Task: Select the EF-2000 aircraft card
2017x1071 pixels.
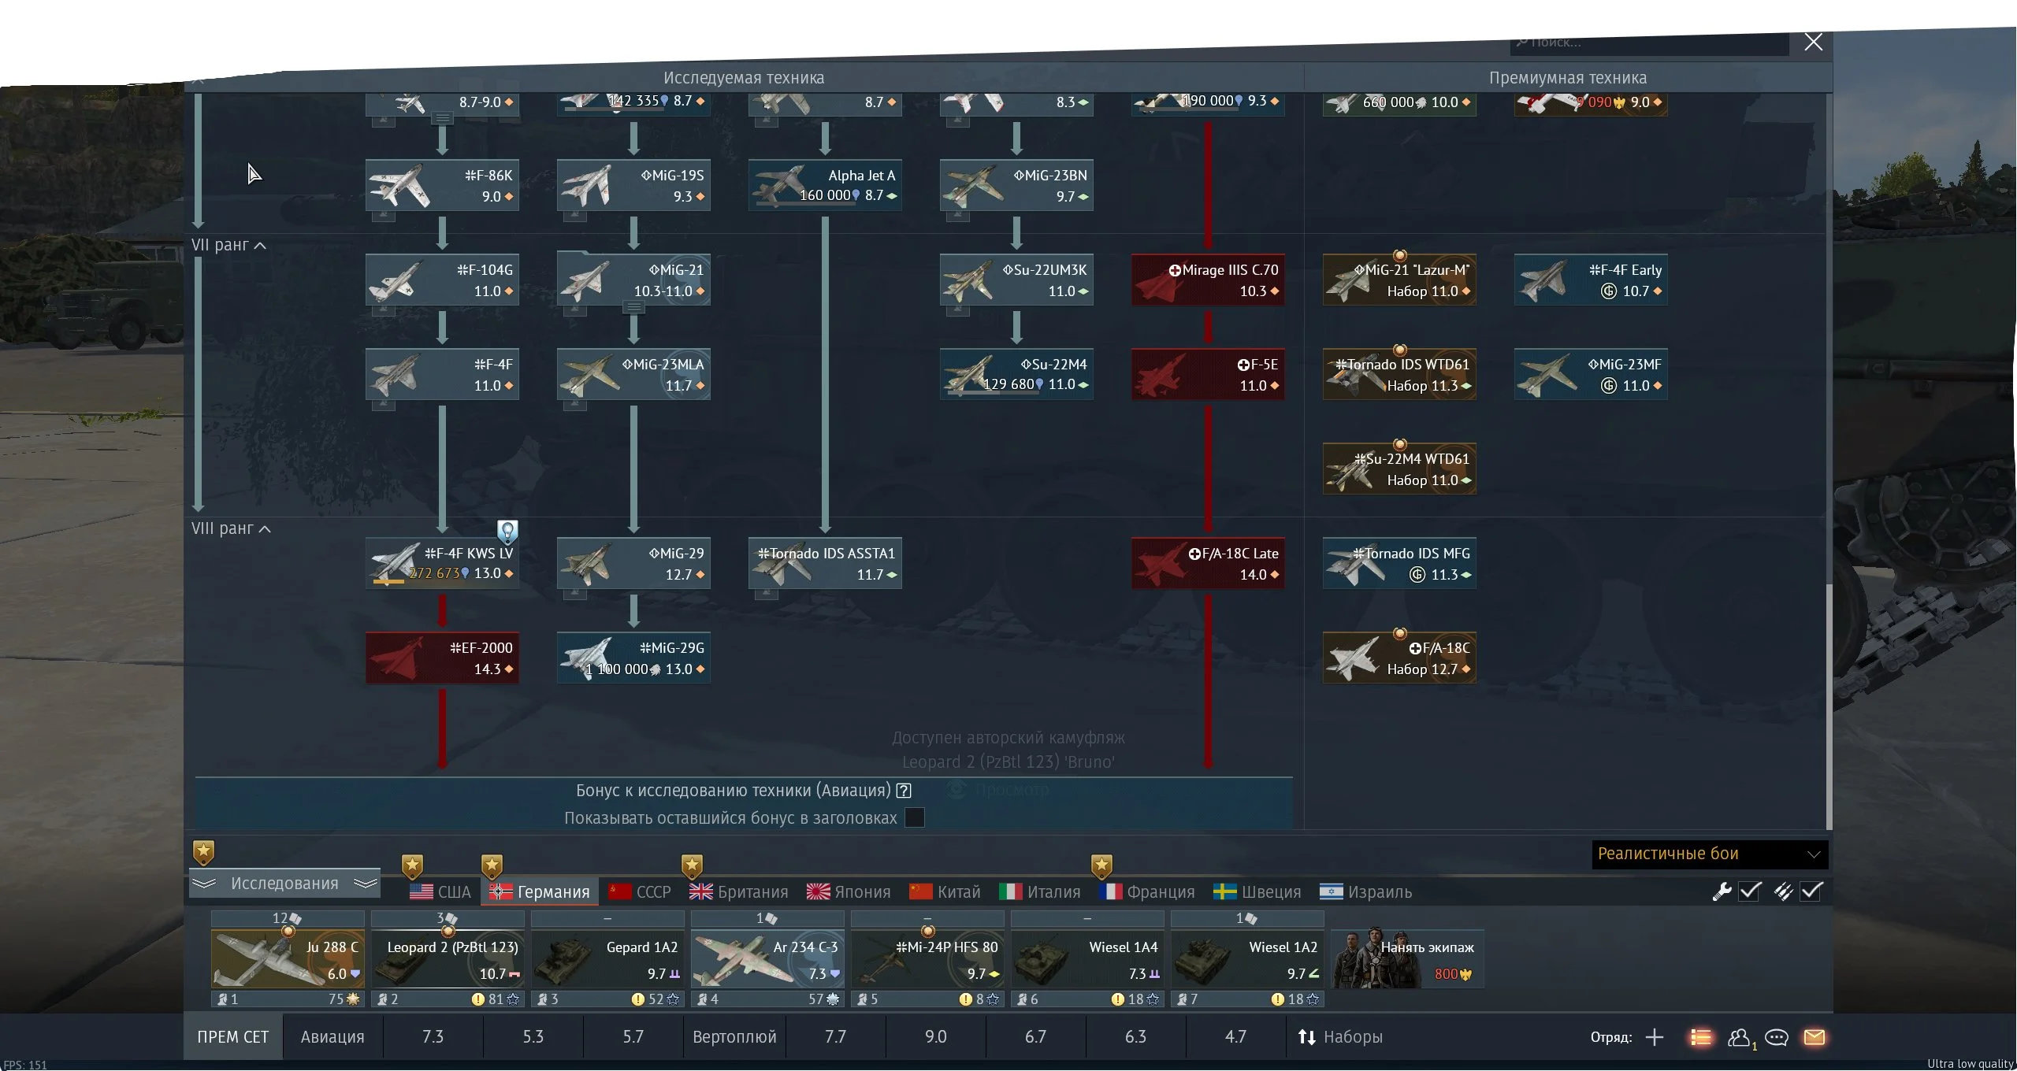Action: pyautogui.click(x=442, y=658)
